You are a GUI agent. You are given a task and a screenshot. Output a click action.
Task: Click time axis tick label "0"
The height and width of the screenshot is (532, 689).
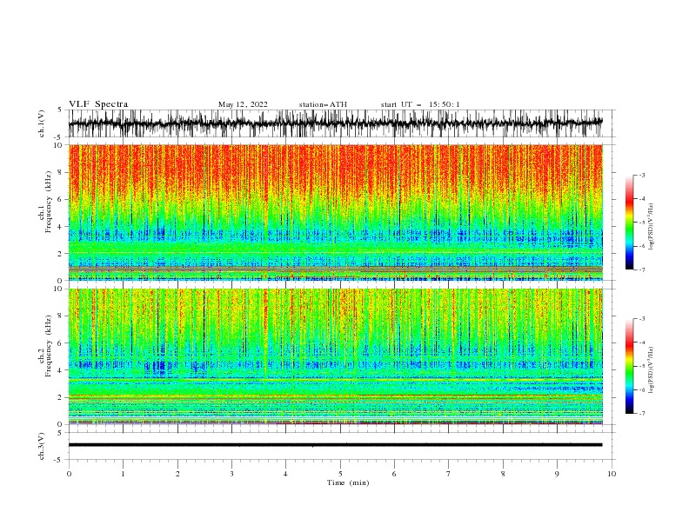tap(69, 474)
